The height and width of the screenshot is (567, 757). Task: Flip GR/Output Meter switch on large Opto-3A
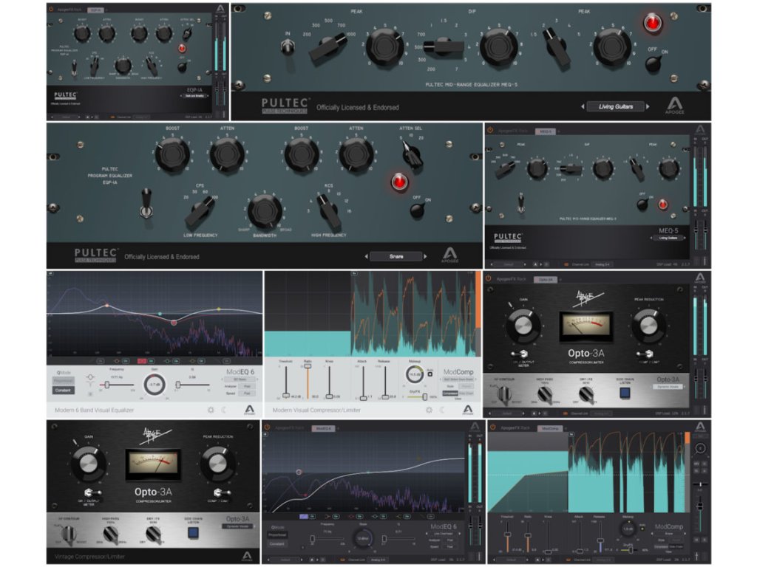91,492
